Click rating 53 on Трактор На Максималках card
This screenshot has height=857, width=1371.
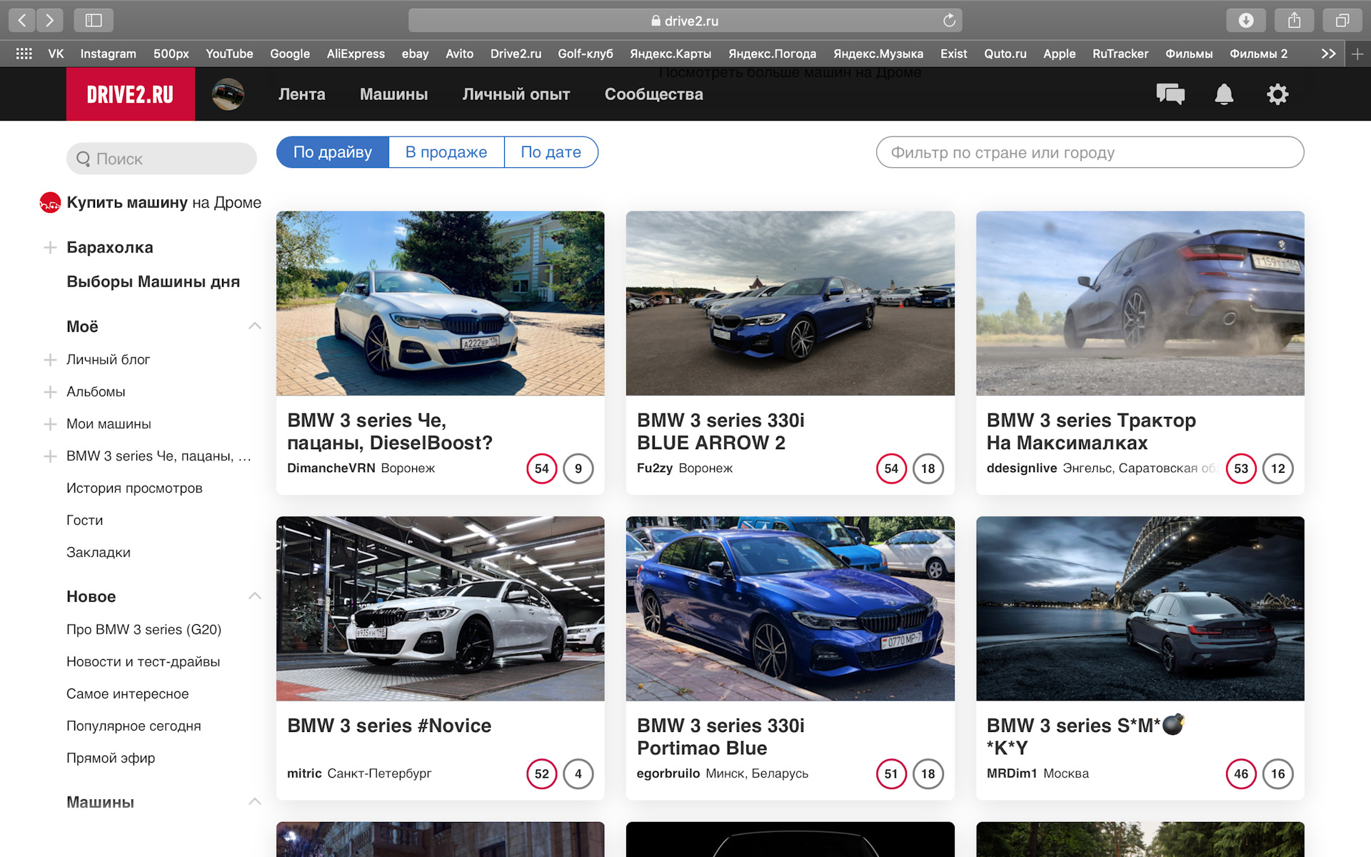point(1241,468)
